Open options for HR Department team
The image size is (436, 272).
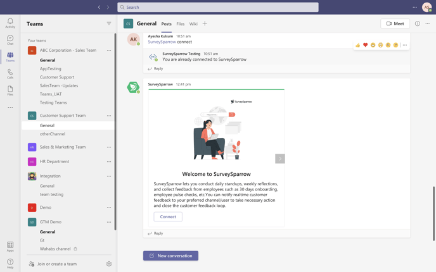click(x=109, y=161)
